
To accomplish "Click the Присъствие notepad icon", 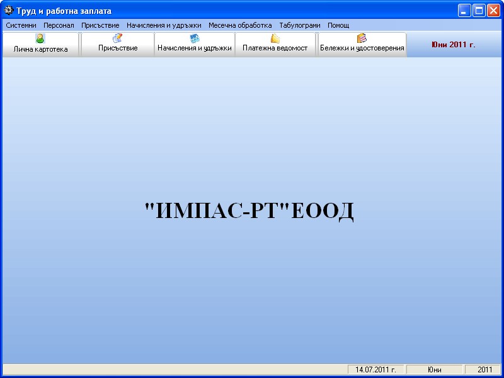I will coord(118,38).
